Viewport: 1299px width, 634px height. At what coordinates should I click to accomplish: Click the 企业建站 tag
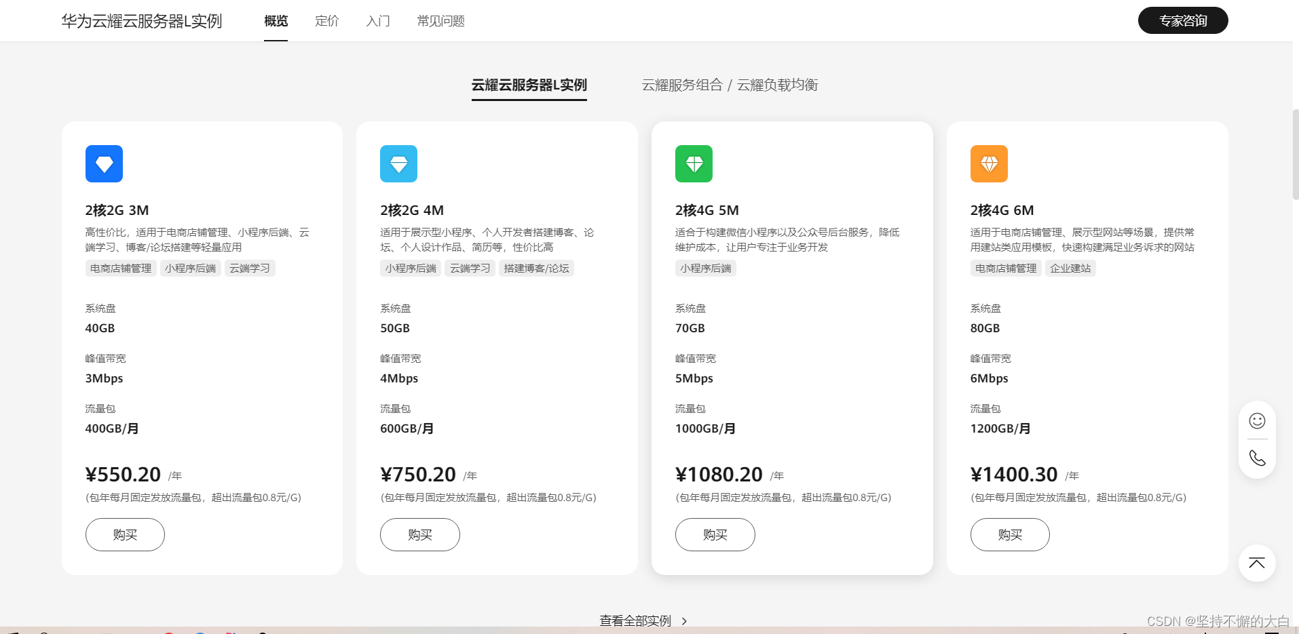point(1070,269)
